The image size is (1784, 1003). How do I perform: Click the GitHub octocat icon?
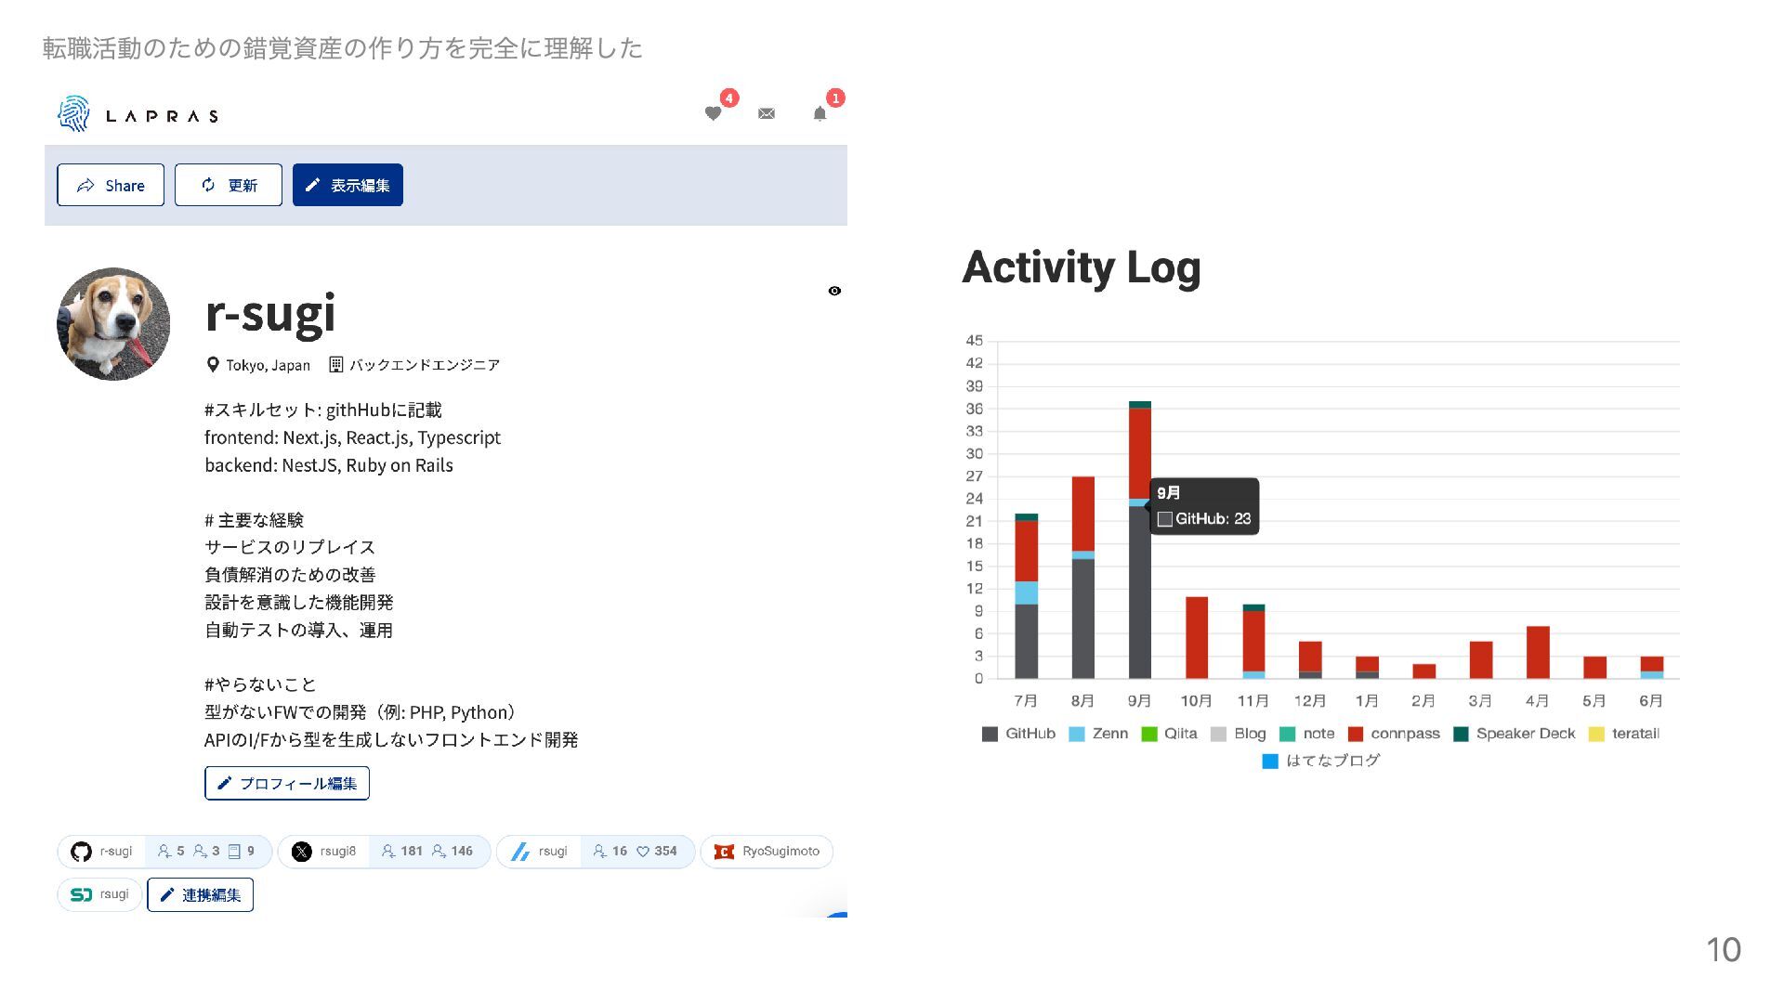pyautogui.click(x=81, y=852)
